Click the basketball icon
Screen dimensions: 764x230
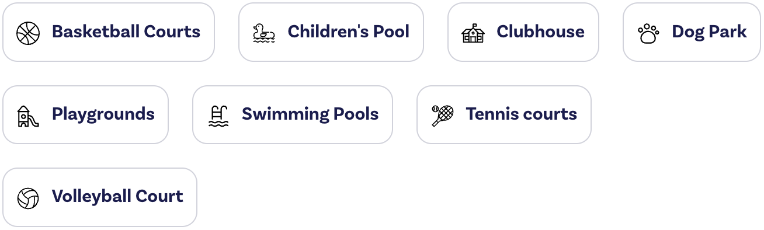27,33
